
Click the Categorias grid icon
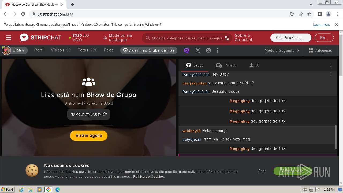[x=311, y=50]
